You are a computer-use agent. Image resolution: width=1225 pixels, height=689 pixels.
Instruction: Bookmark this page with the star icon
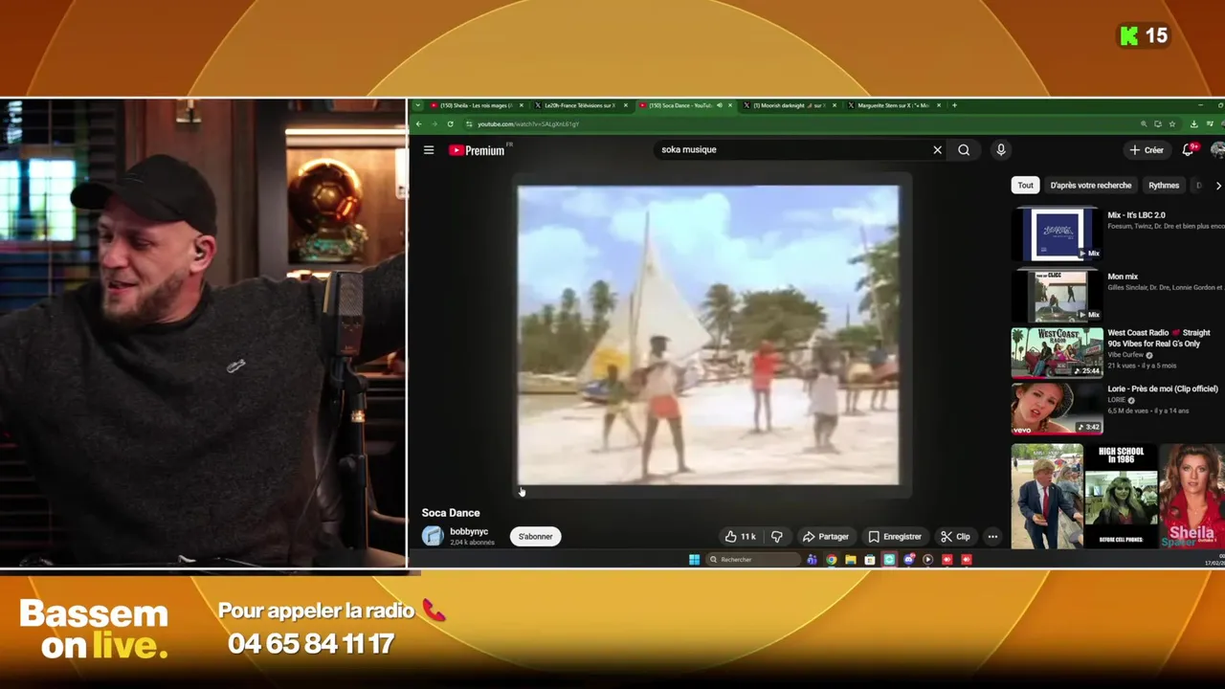[x=1172, y=124]
